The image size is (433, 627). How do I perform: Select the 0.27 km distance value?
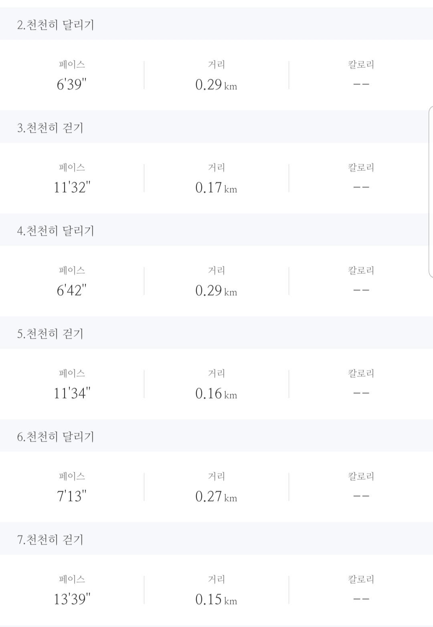click(216, 496)
